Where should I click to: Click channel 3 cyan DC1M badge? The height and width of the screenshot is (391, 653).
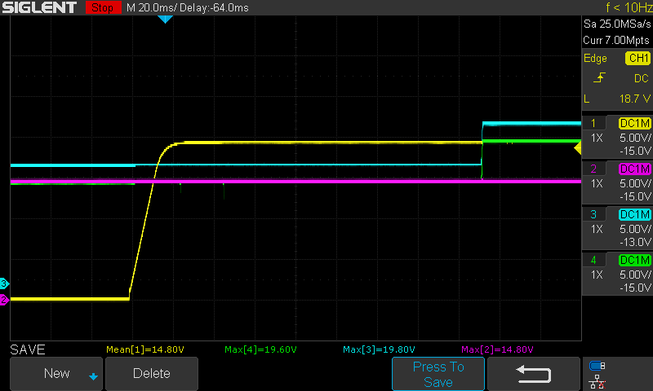(635, 214)
